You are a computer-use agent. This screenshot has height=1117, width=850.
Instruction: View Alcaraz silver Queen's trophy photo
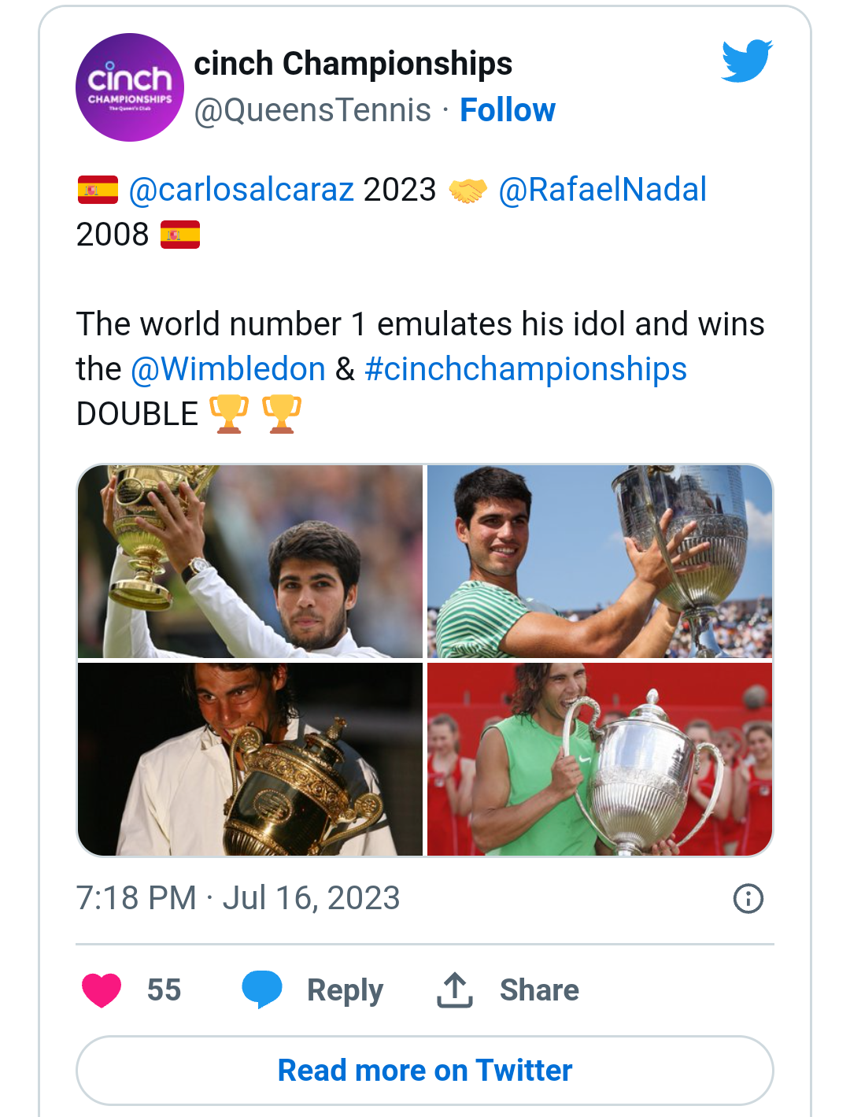point(600,561)
